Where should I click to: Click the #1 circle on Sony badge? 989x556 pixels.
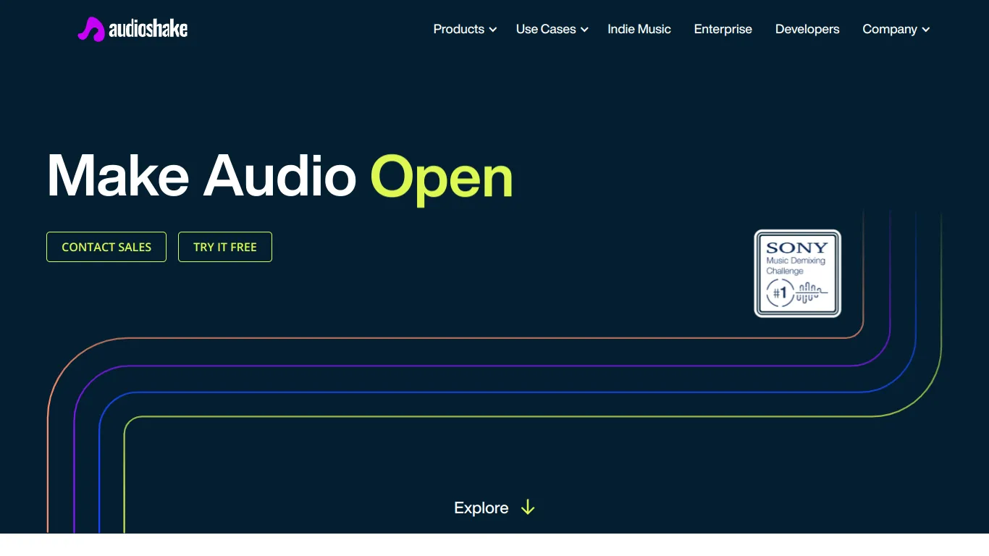780,293
